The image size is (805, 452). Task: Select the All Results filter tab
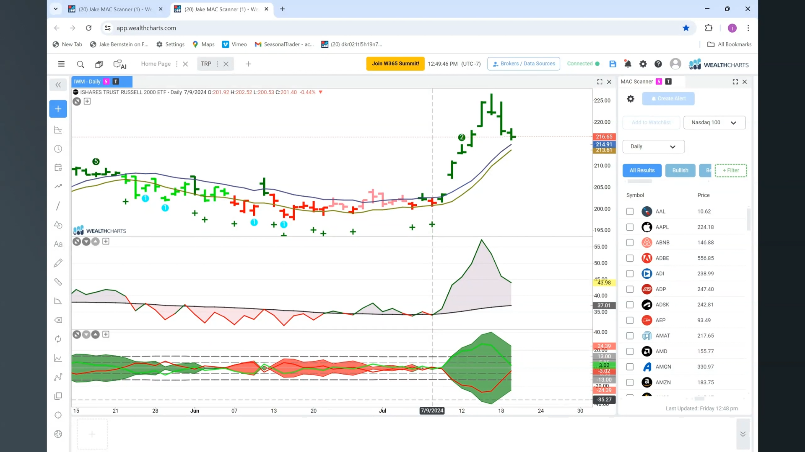click(x=642, y=170)
